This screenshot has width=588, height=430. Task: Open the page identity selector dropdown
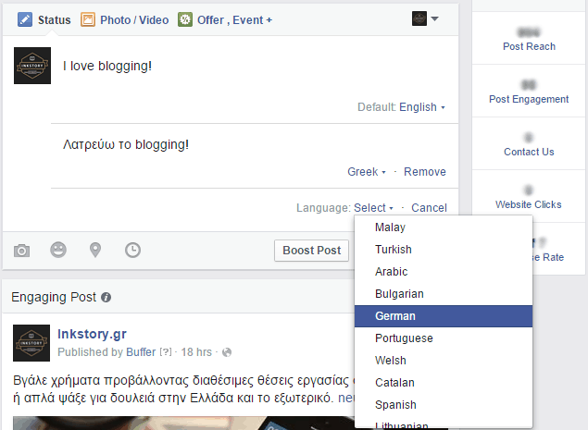tap(425, 19)
